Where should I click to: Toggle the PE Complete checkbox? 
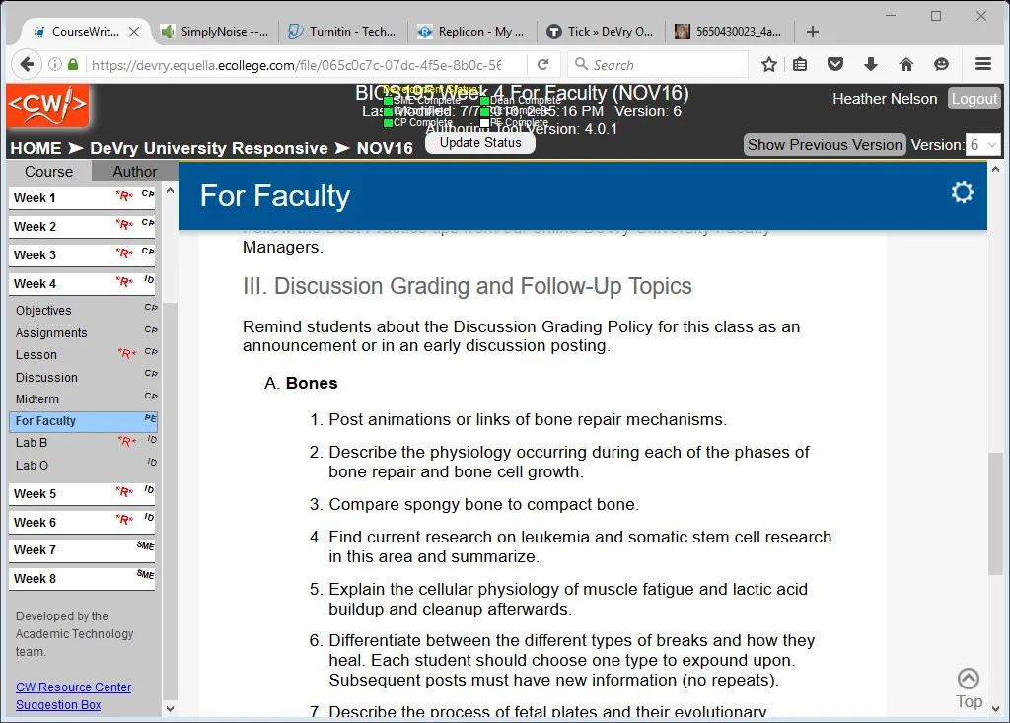pos(484,123)
